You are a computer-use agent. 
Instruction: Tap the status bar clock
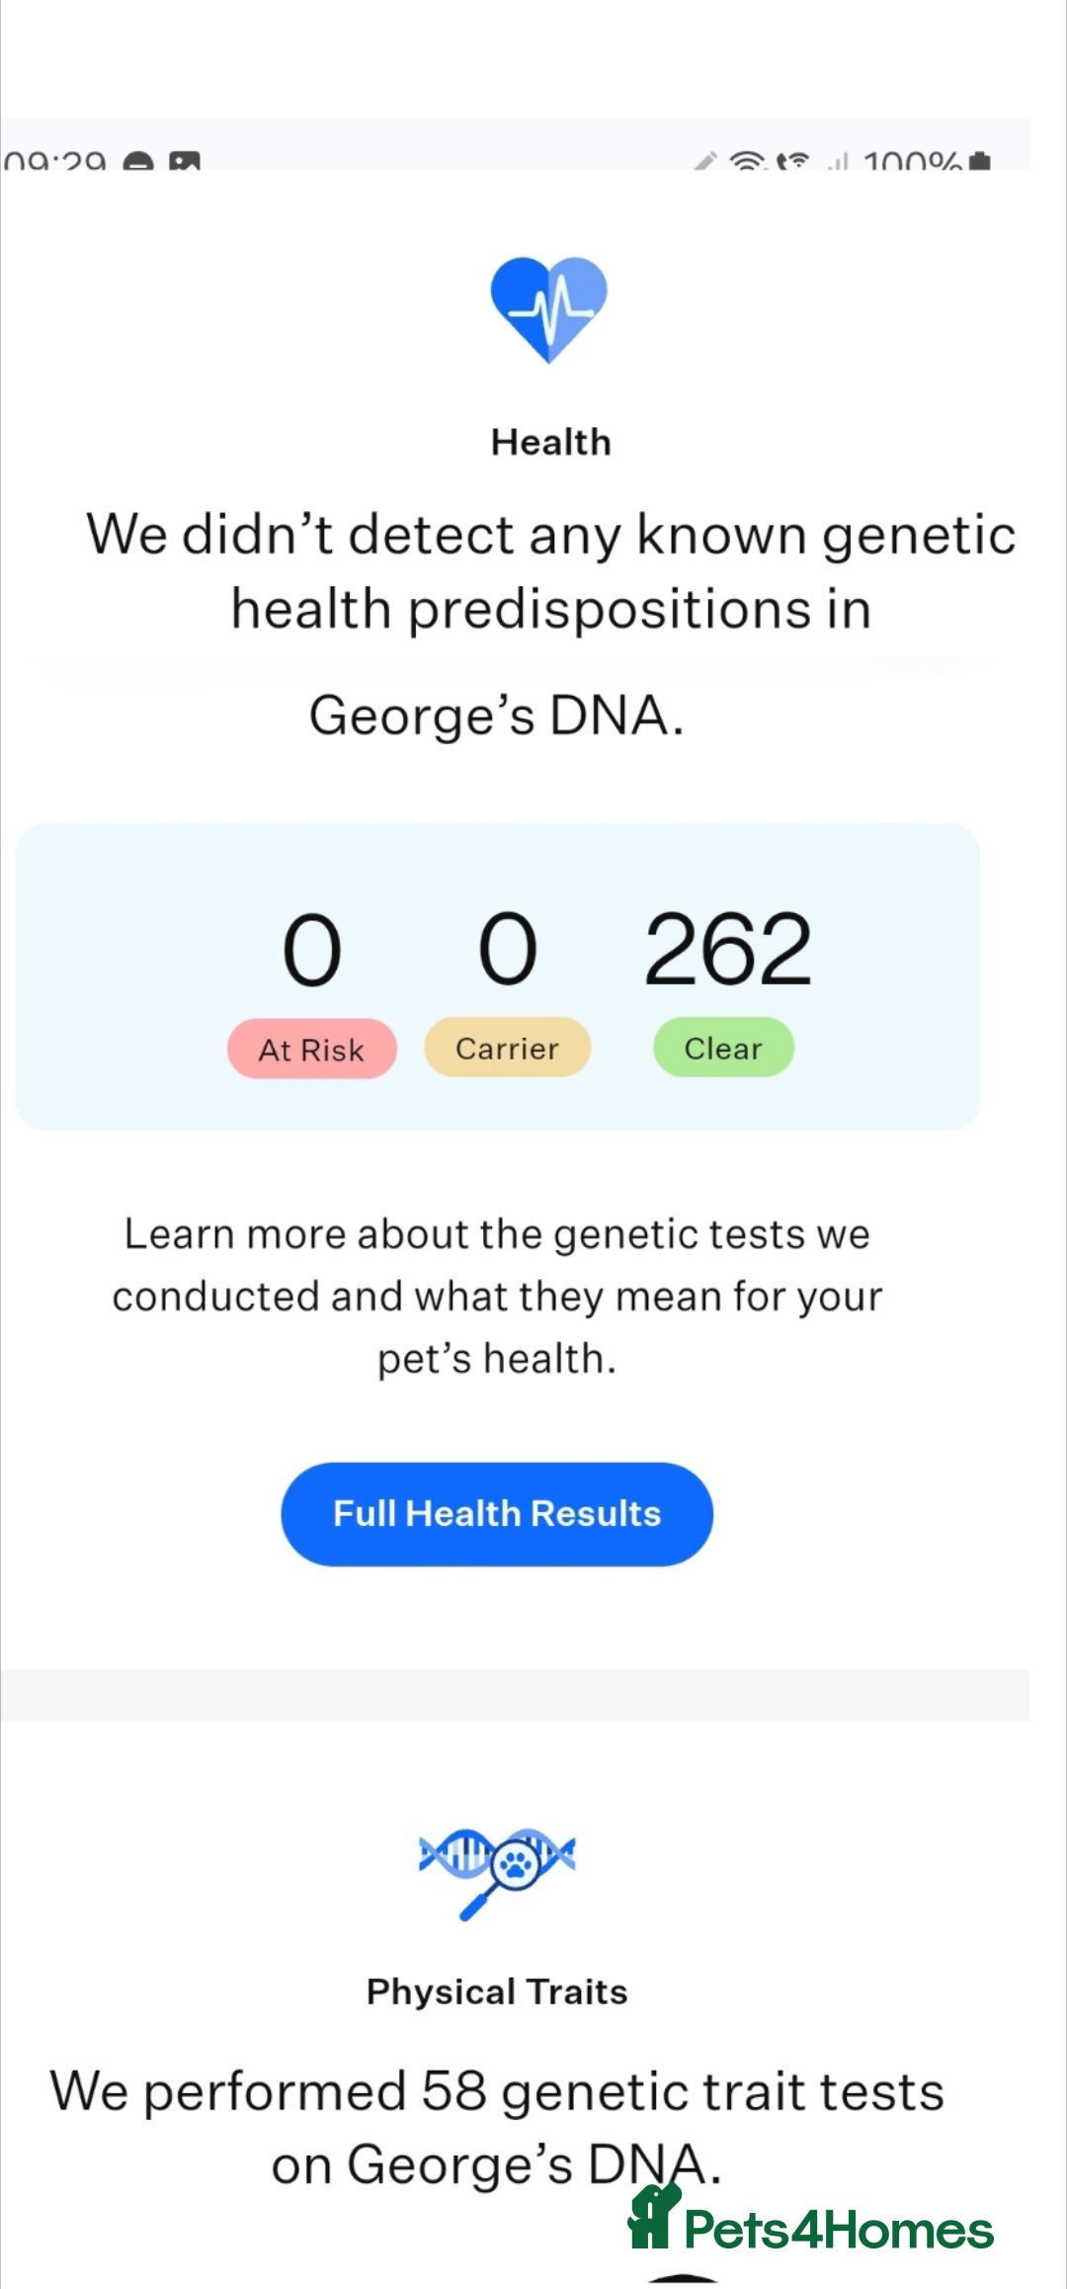[x=54, y=160]
